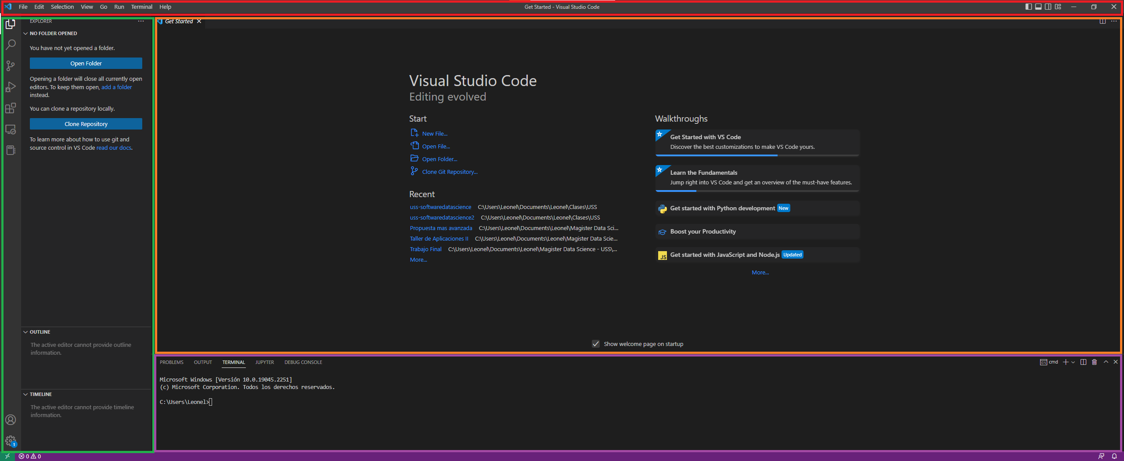Image resolution: width=1124 pixels, height=461 pixels.
Task: Click the Accounts icon in activity bar
Action: [x=11, y=420]
